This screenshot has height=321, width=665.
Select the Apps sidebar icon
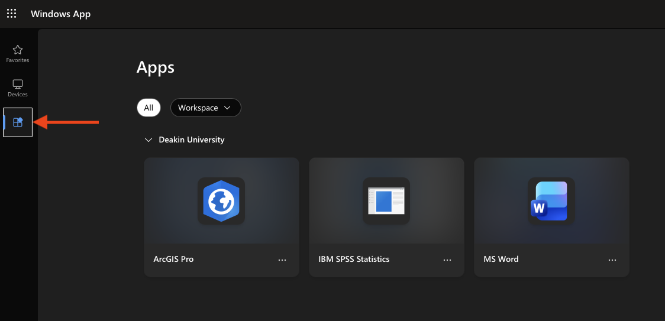click(18, 122)
